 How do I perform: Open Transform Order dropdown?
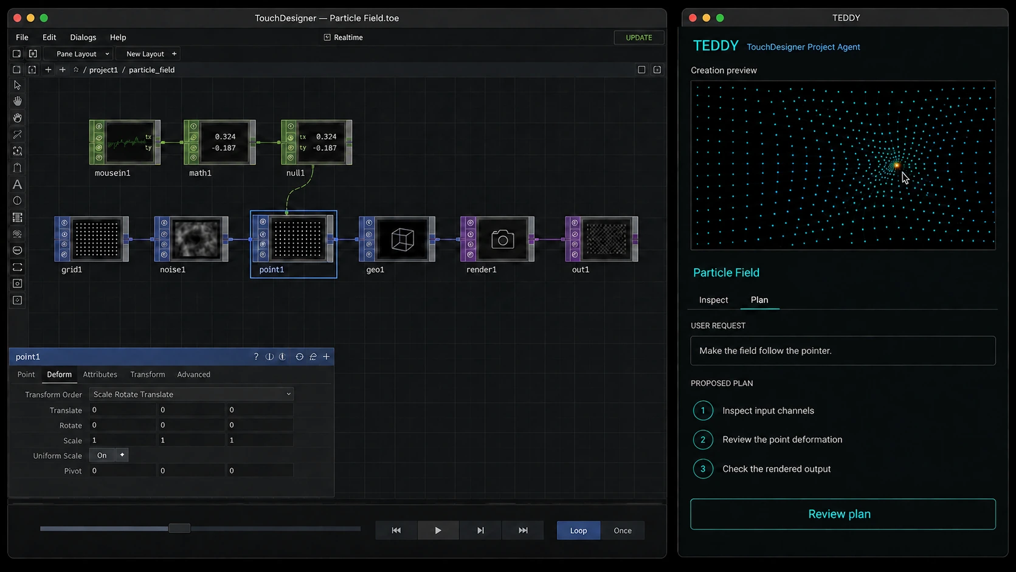191,395
